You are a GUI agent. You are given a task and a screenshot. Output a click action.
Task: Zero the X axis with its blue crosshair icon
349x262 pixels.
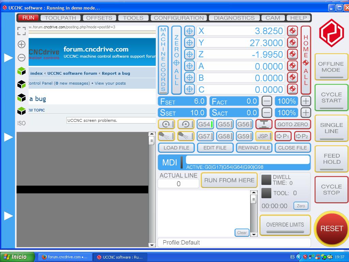point(189,31)
